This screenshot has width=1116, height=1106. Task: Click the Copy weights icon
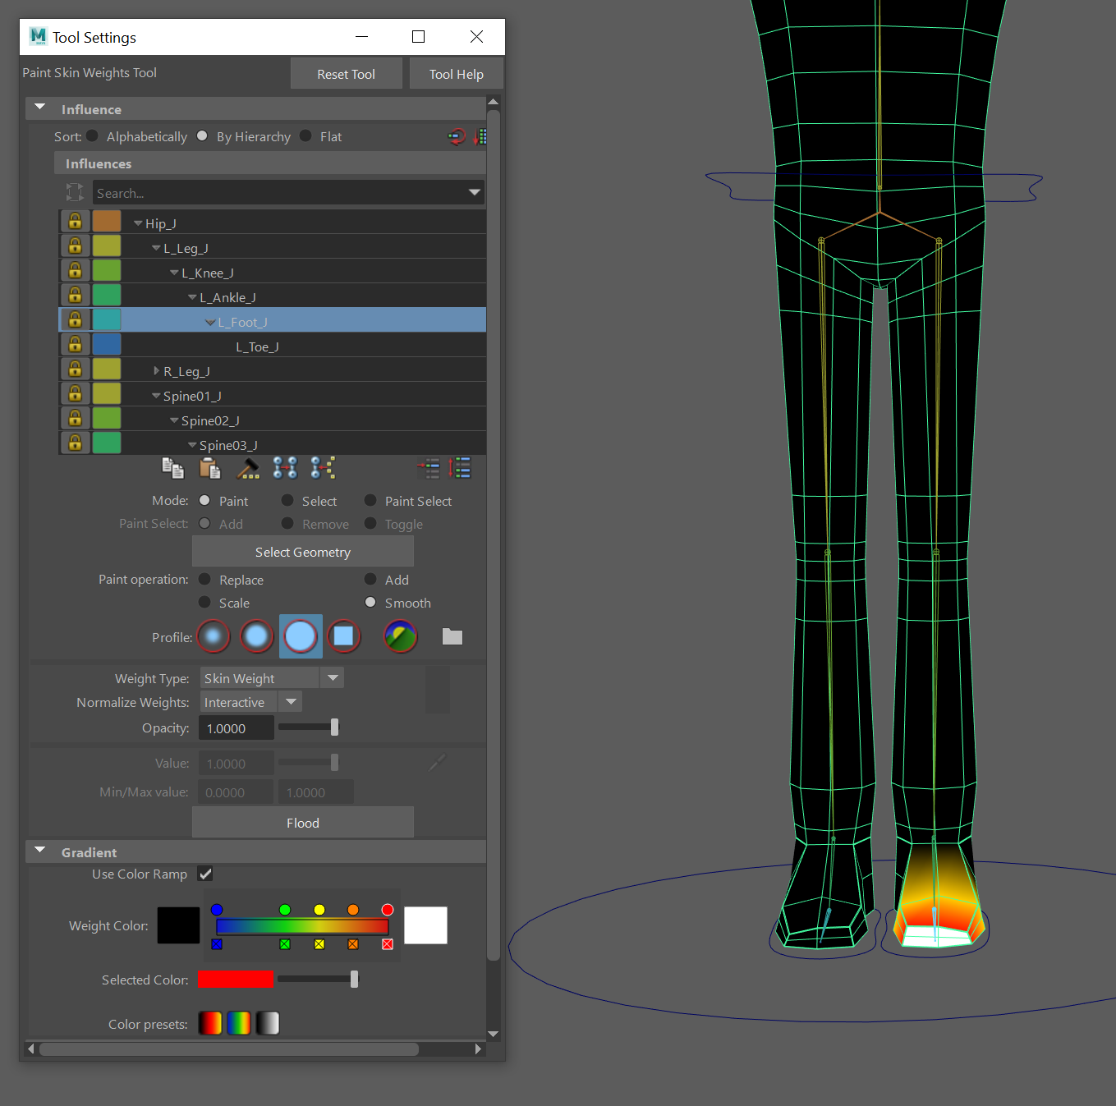[x=172, y=468]
